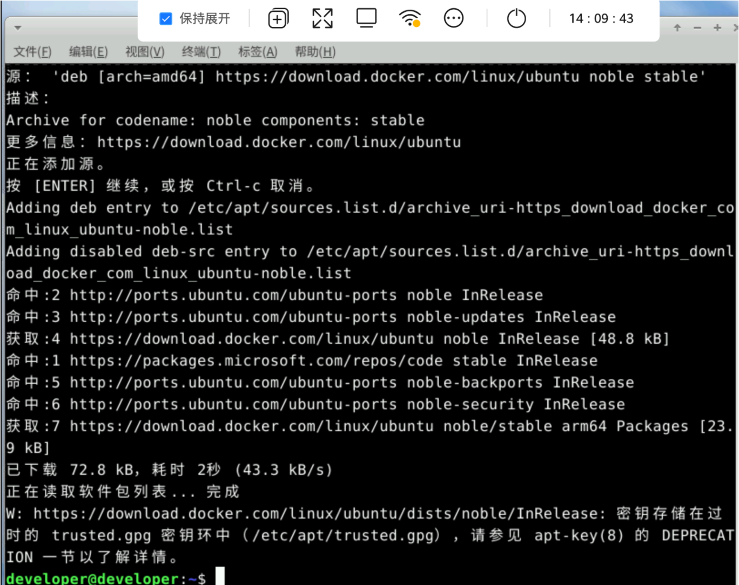This screenshot has height=585, width=739.
Task: Open the 文件(F) menu
Action: point(32,52)
